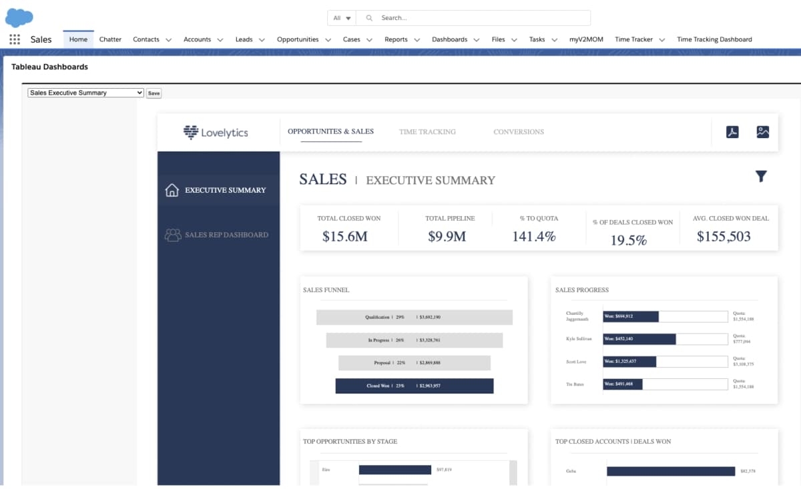Open the myV2MOM tab
This screenshot has width=801, height=489.
point(586,39)
